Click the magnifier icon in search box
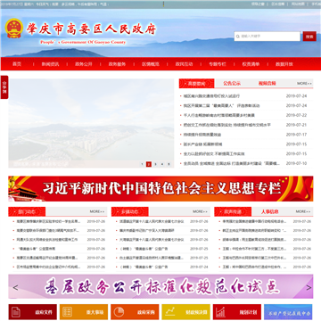The image size is (321, 321). (x=238, y=37)
